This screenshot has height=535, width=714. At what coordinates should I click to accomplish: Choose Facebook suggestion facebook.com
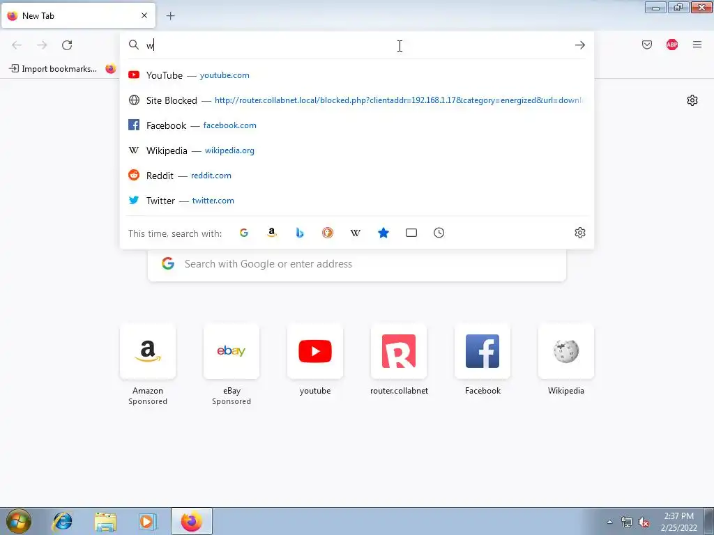(x=356, y=125)
